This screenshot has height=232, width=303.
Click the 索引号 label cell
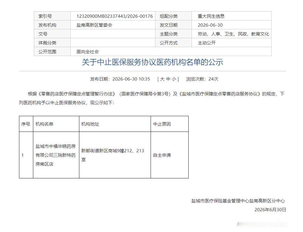pos(52,16)
